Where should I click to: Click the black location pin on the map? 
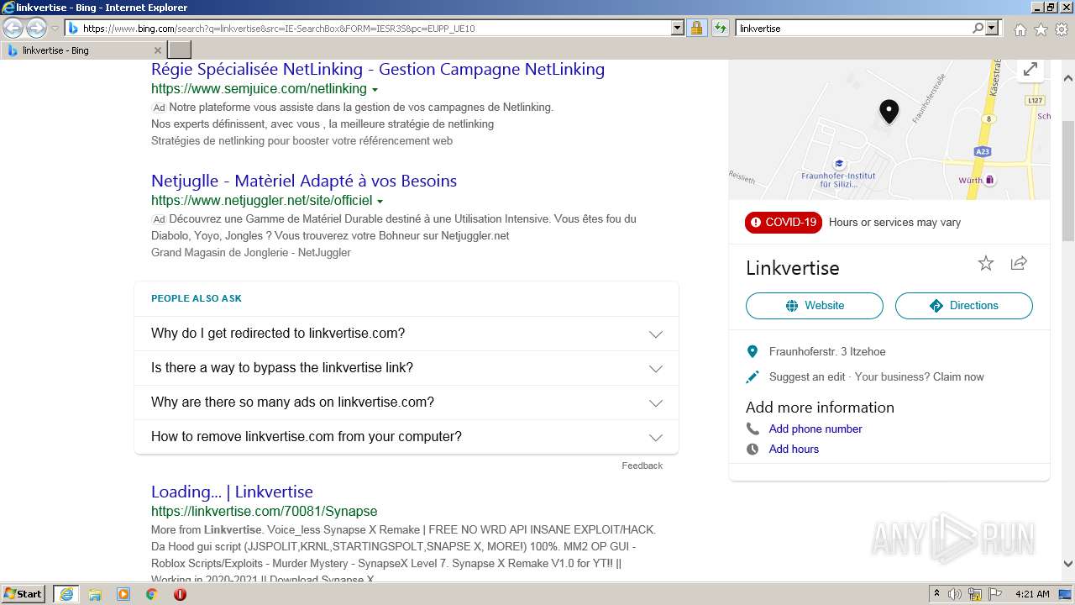889,111
